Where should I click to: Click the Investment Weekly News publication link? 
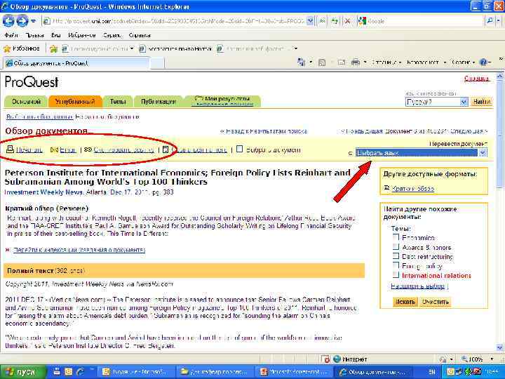coord(43,192)
